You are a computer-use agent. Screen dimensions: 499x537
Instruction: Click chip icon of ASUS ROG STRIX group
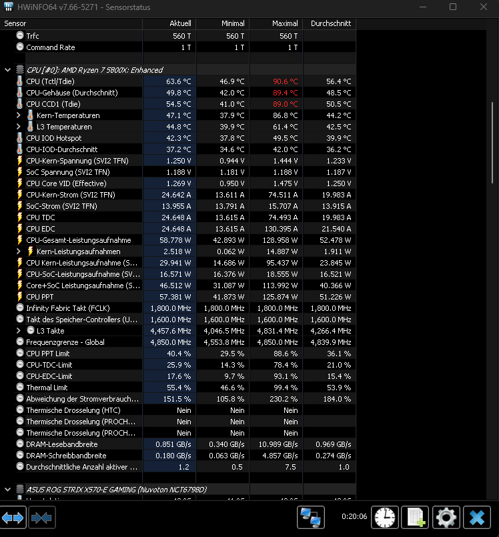(x=20, y=490)
